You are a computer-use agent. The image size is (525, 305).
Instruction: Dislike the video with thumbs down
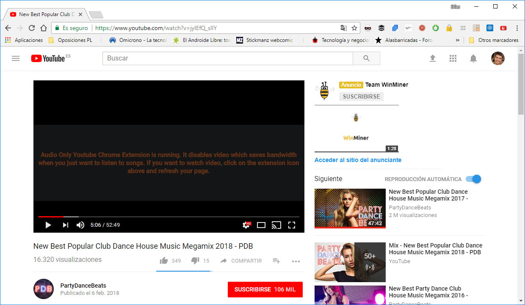coord(194,261)
